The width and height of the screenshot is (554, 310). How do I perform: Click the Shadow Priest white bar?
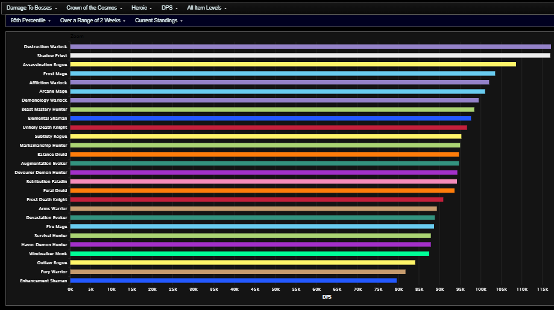point(310,55)
